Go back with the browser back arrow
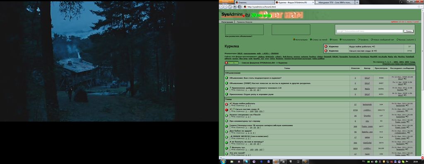Screen dimensions: 424x164 click(222, 7)
